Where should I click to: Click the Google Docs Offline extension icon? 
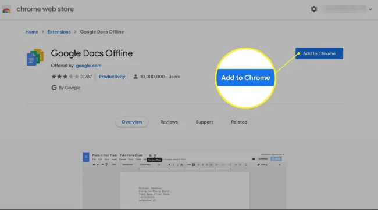pos(35,57)
